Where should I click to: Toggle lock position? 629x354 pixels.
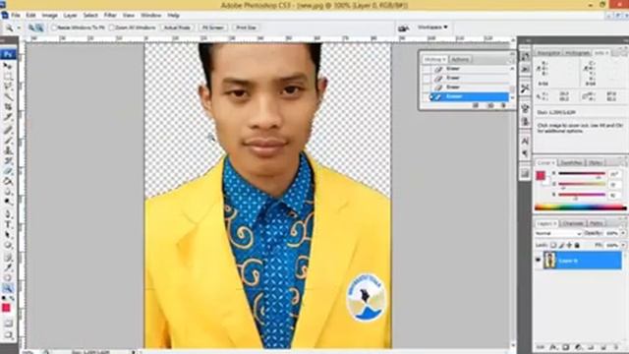click(569, 245)
